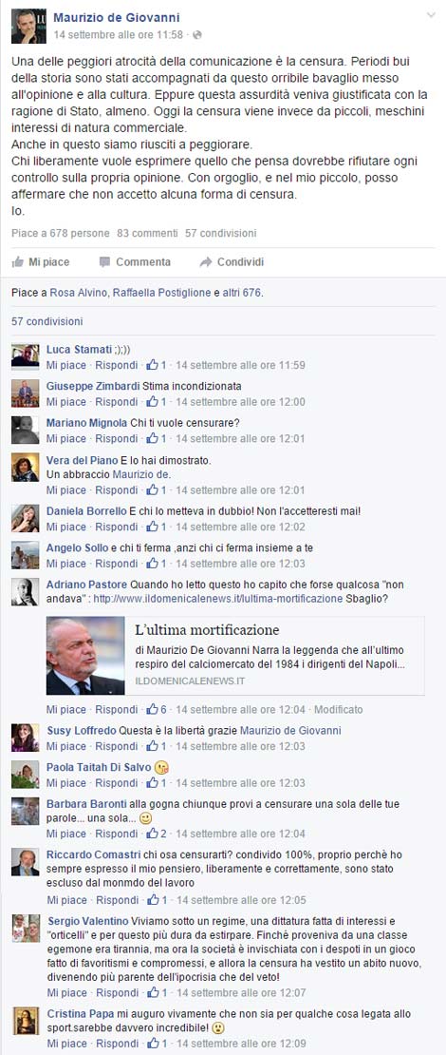446x1055 pixels.
Task: Open Maurizio de Giovanni's profile picture
Action: tap(28, 26)
